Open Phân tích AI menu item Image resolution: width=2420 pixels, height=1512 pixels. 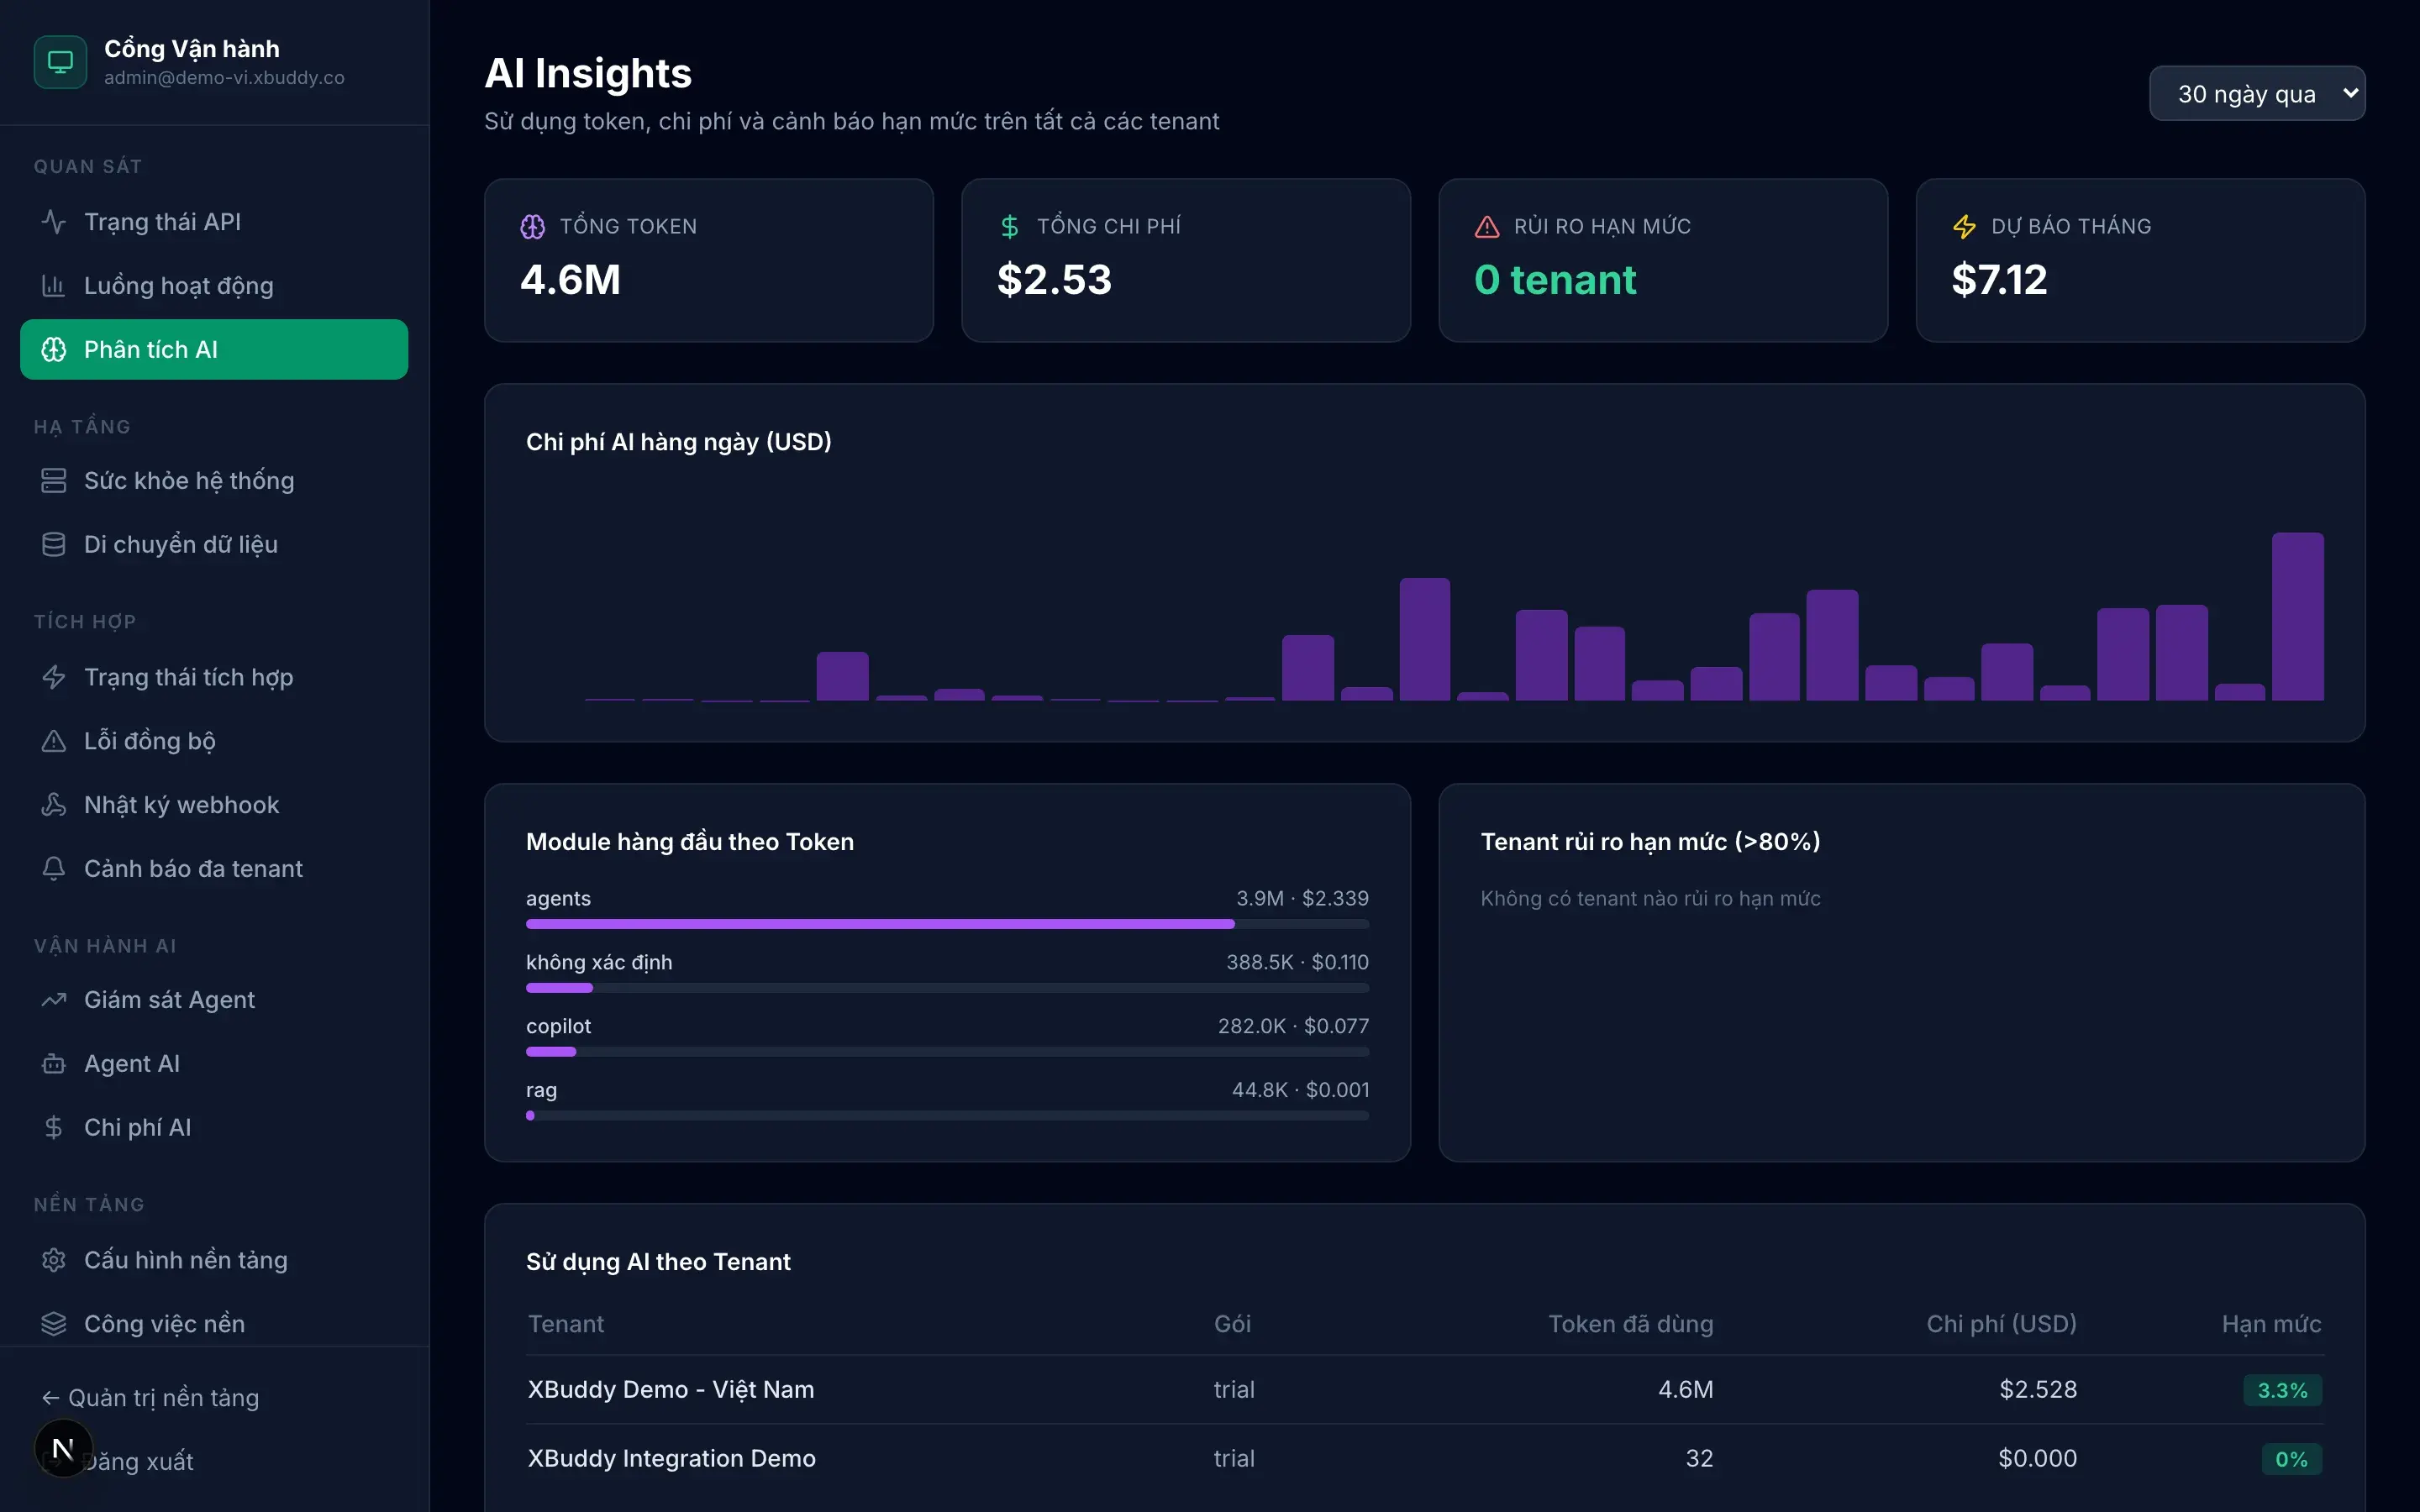pyautogui.click(x=214, y=349)
